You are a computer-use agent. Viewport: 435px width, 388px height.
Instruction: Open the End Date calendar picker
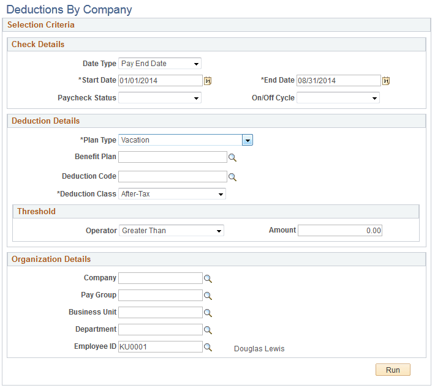(386, 81)
